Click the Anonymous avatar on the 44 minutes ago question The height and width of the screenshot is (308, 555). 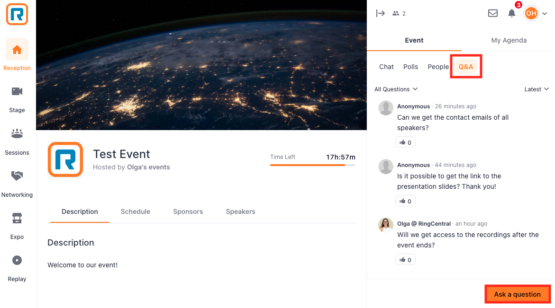click(x=386, y=167)
